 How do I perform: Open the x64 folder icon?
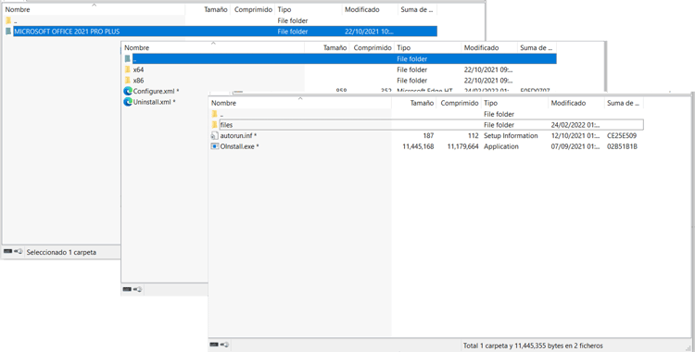click(128, 69)
